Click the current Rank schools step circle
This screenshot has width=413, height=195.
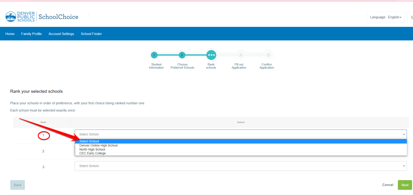click(211, 55)
